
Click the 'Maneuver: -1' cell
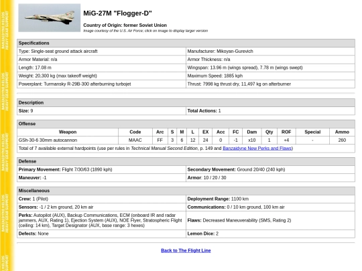point(101,178)
